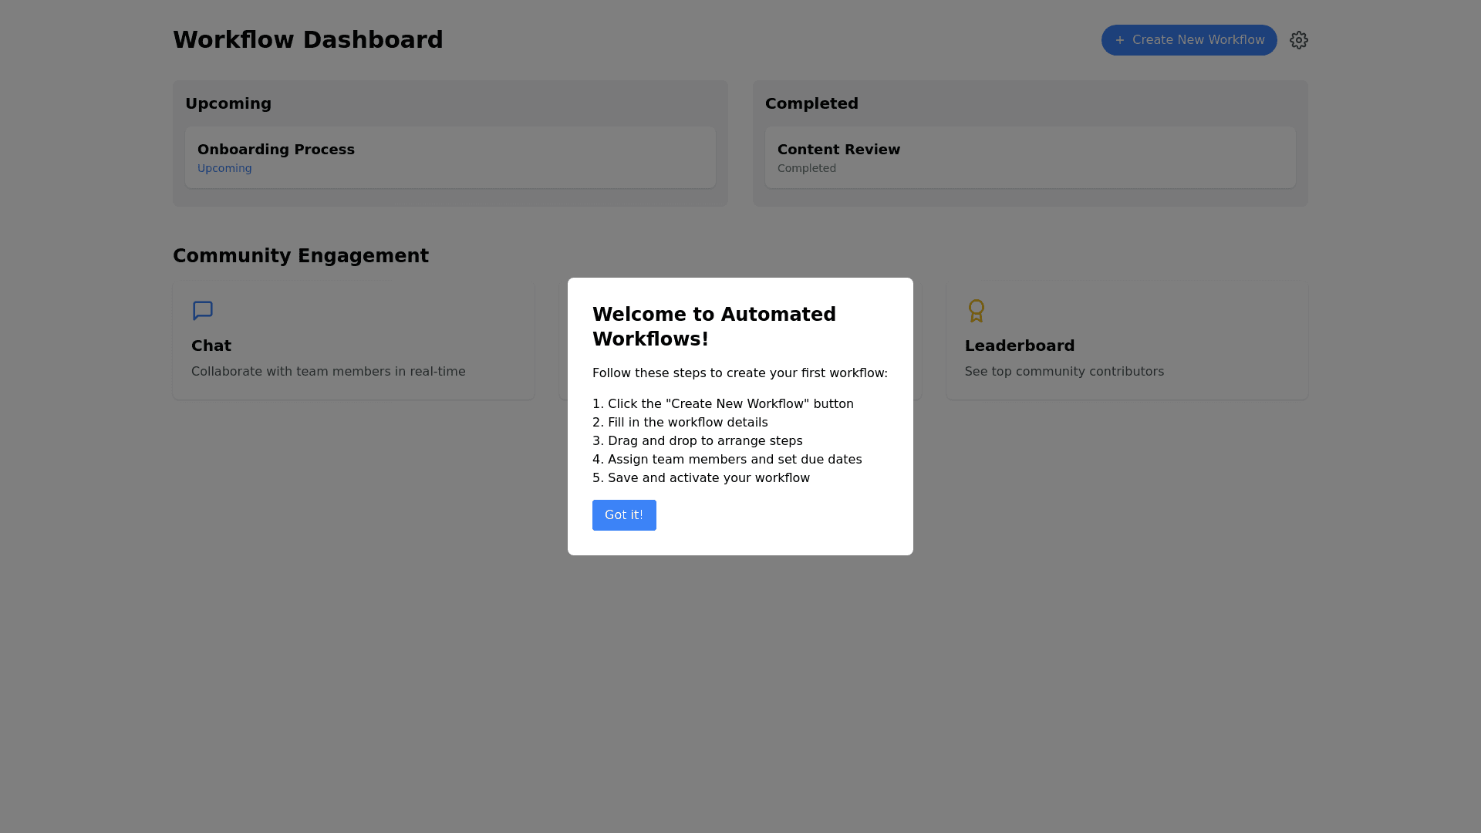
Task: Dismiss the welcome dialog with Got it!
Action: click(x=624, y=515)
